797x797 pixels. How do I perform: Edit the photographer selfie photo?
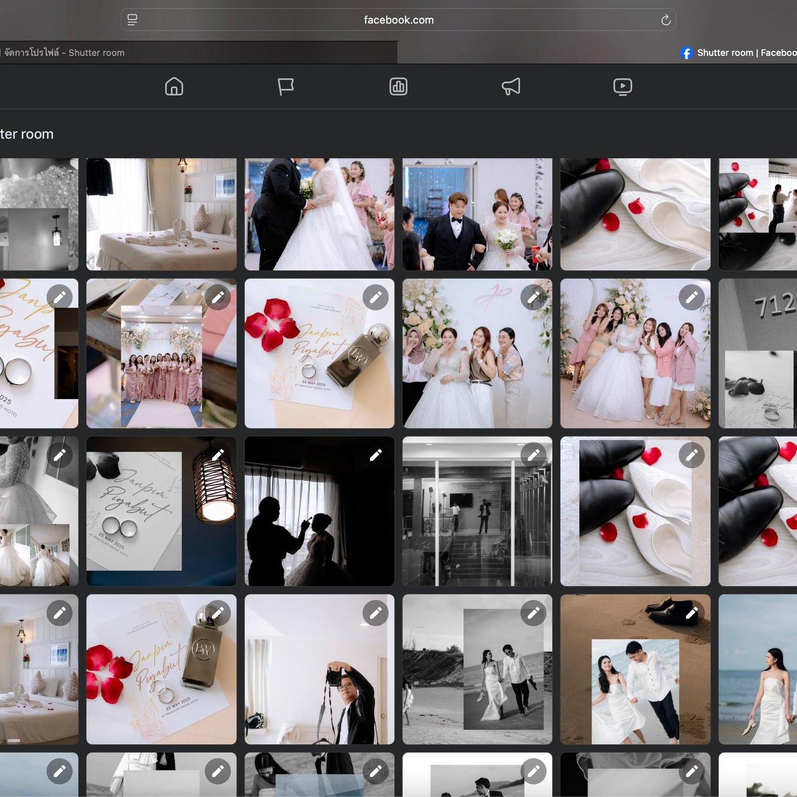375,613
